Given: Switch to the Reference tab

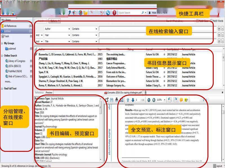Looking at the screenshot, I should click(39, 93).
